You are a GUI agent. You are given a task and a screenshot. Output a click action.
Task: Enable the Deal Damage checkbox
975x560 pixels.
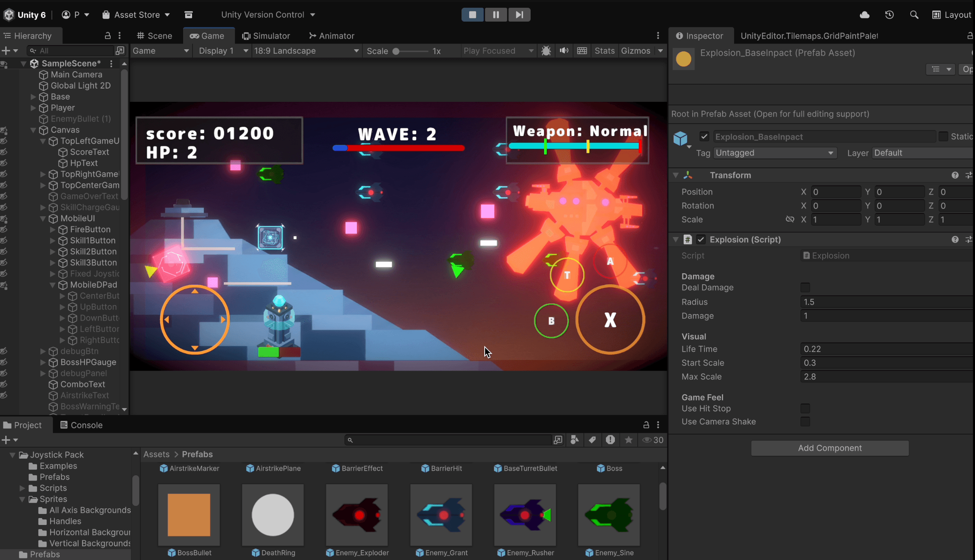[x=805, y=288]
